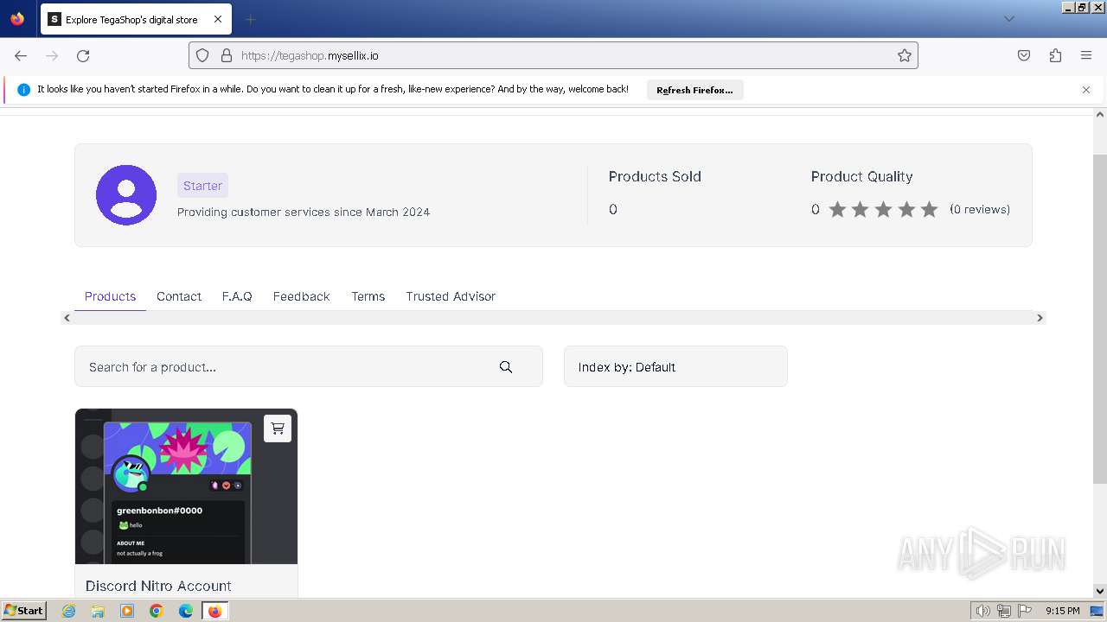Click the Starter badge label
The height and width of the screenshot is (622, 1107).
pyautogui.click(x=202, y=186)
